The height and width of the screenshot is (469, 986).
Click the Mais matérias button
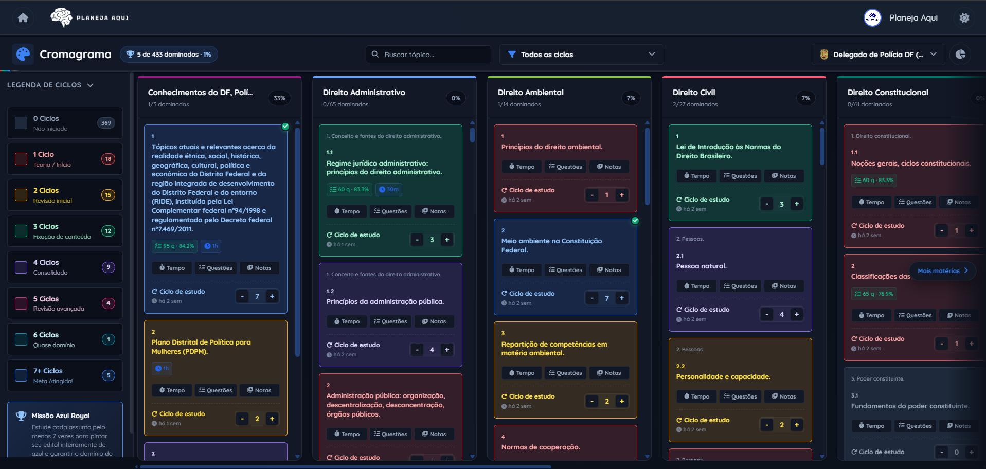[943, 271]
